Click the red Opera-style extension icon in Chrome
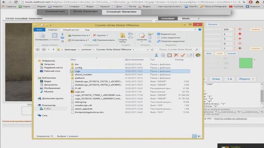The height and width of the screenshot is (148, 264). (251, 2)
